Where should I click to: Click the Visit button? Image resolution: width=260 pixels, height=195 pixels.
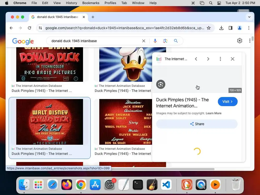tap(228, 102)
